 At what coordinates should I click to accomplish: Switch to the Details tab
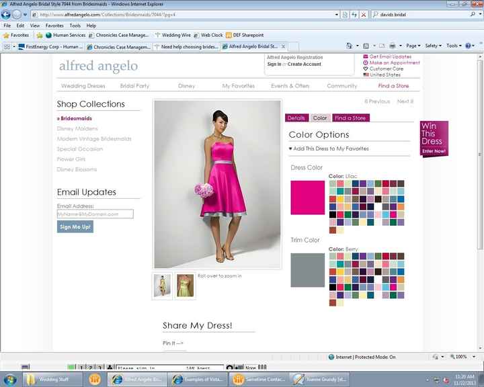click(296, 118)
